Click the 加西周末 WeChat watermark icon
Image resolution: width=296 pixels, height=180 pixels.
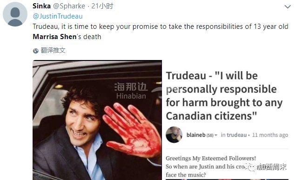252,167
